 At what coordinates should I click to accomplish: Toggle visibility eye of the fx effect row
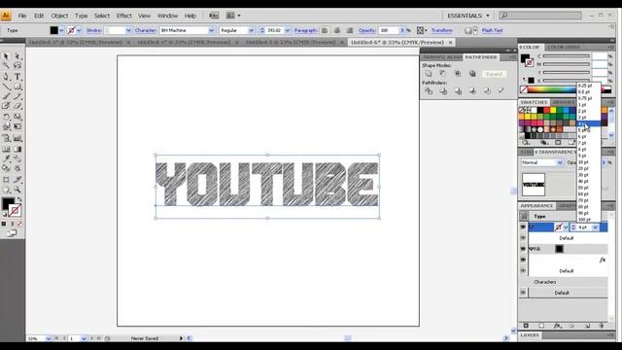tap(523, 260)
